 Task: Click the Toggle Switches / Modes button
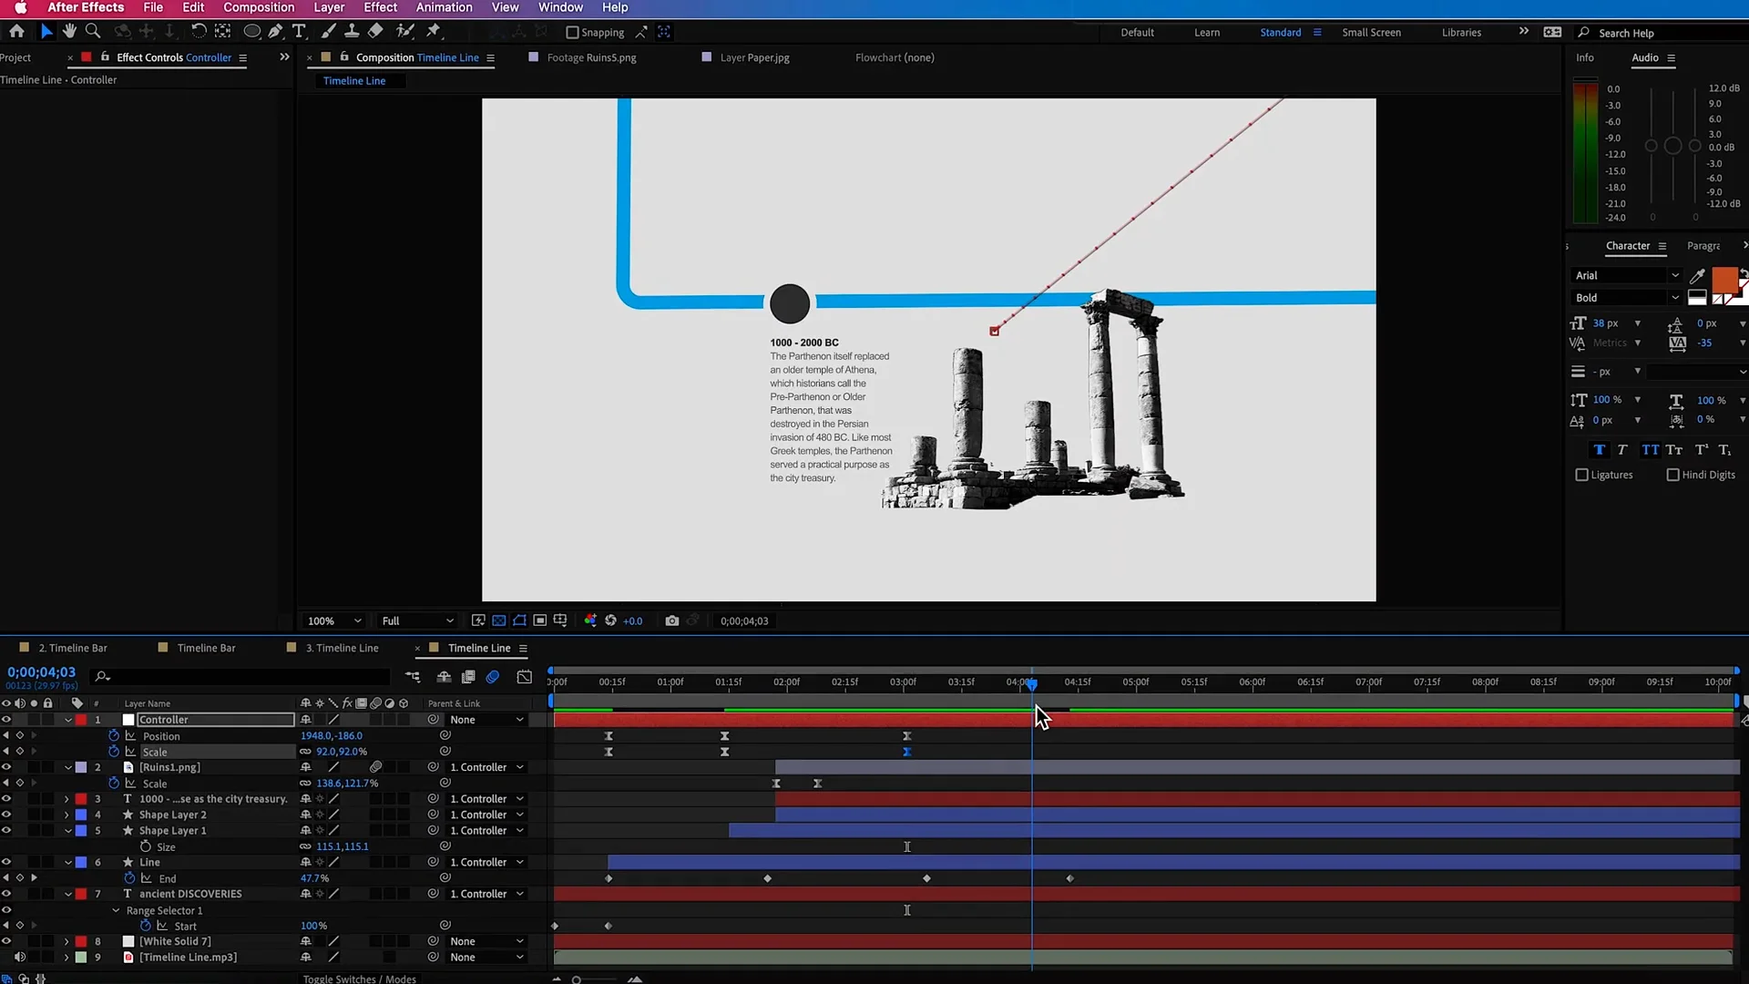click(359, 979)
